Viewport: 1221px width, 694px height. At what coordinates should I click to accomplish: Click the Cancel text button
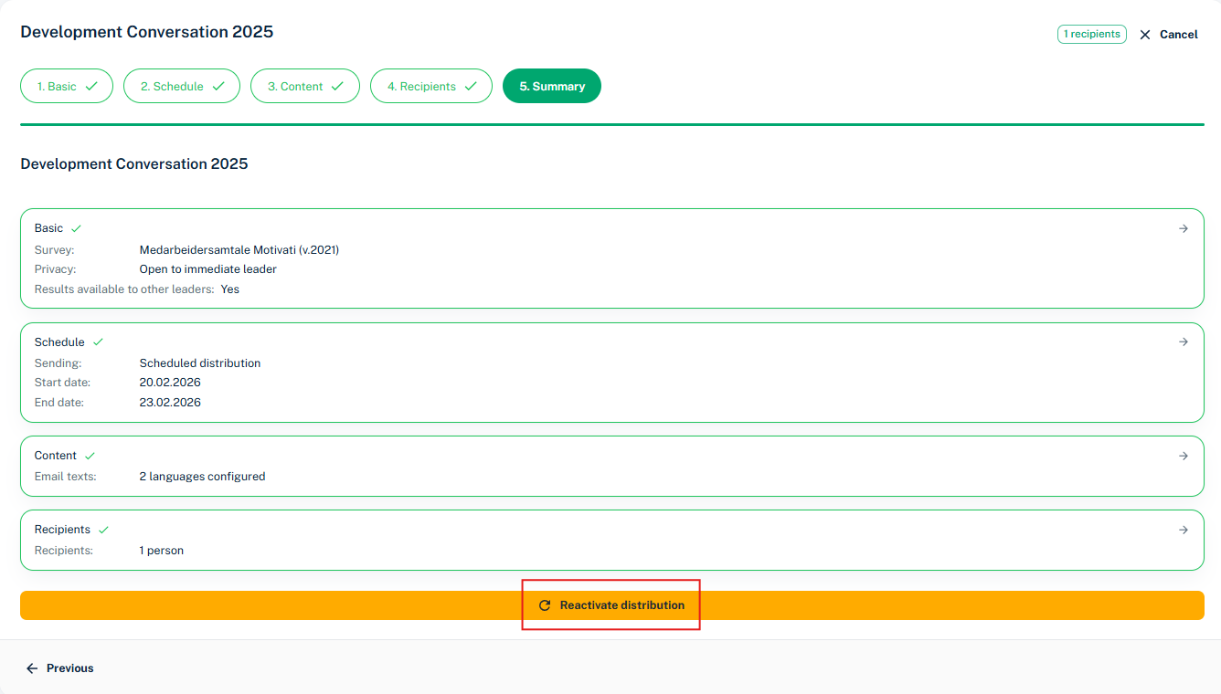click(x=1178, y=35)
